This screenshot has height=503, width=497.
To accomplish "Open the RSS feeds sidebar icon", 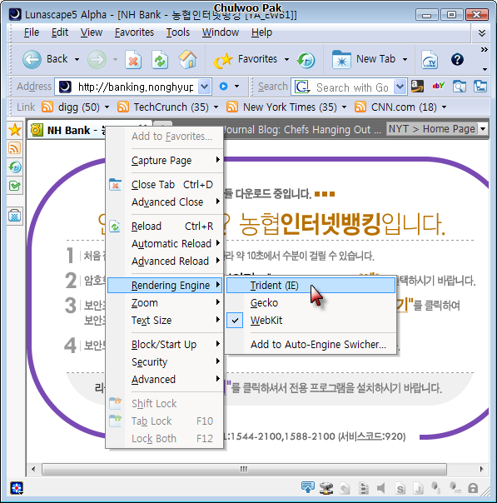I will click(15, 148).
